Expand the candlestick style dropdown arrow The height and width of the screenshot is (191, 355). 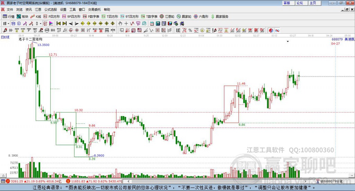click(41, 24)
